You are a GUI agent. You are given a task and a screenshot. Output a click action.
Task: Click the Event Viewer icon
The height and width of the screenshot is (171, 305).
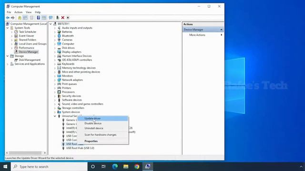16,36
